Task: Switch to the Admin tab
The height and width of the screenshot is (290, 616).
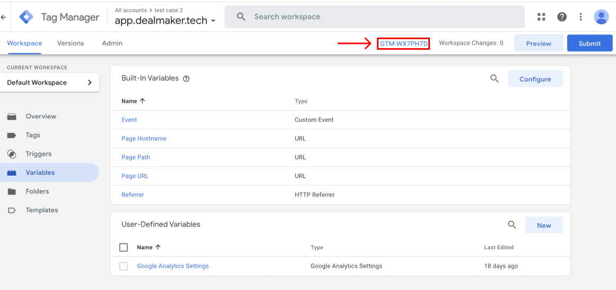Action: tap(112, 43)
